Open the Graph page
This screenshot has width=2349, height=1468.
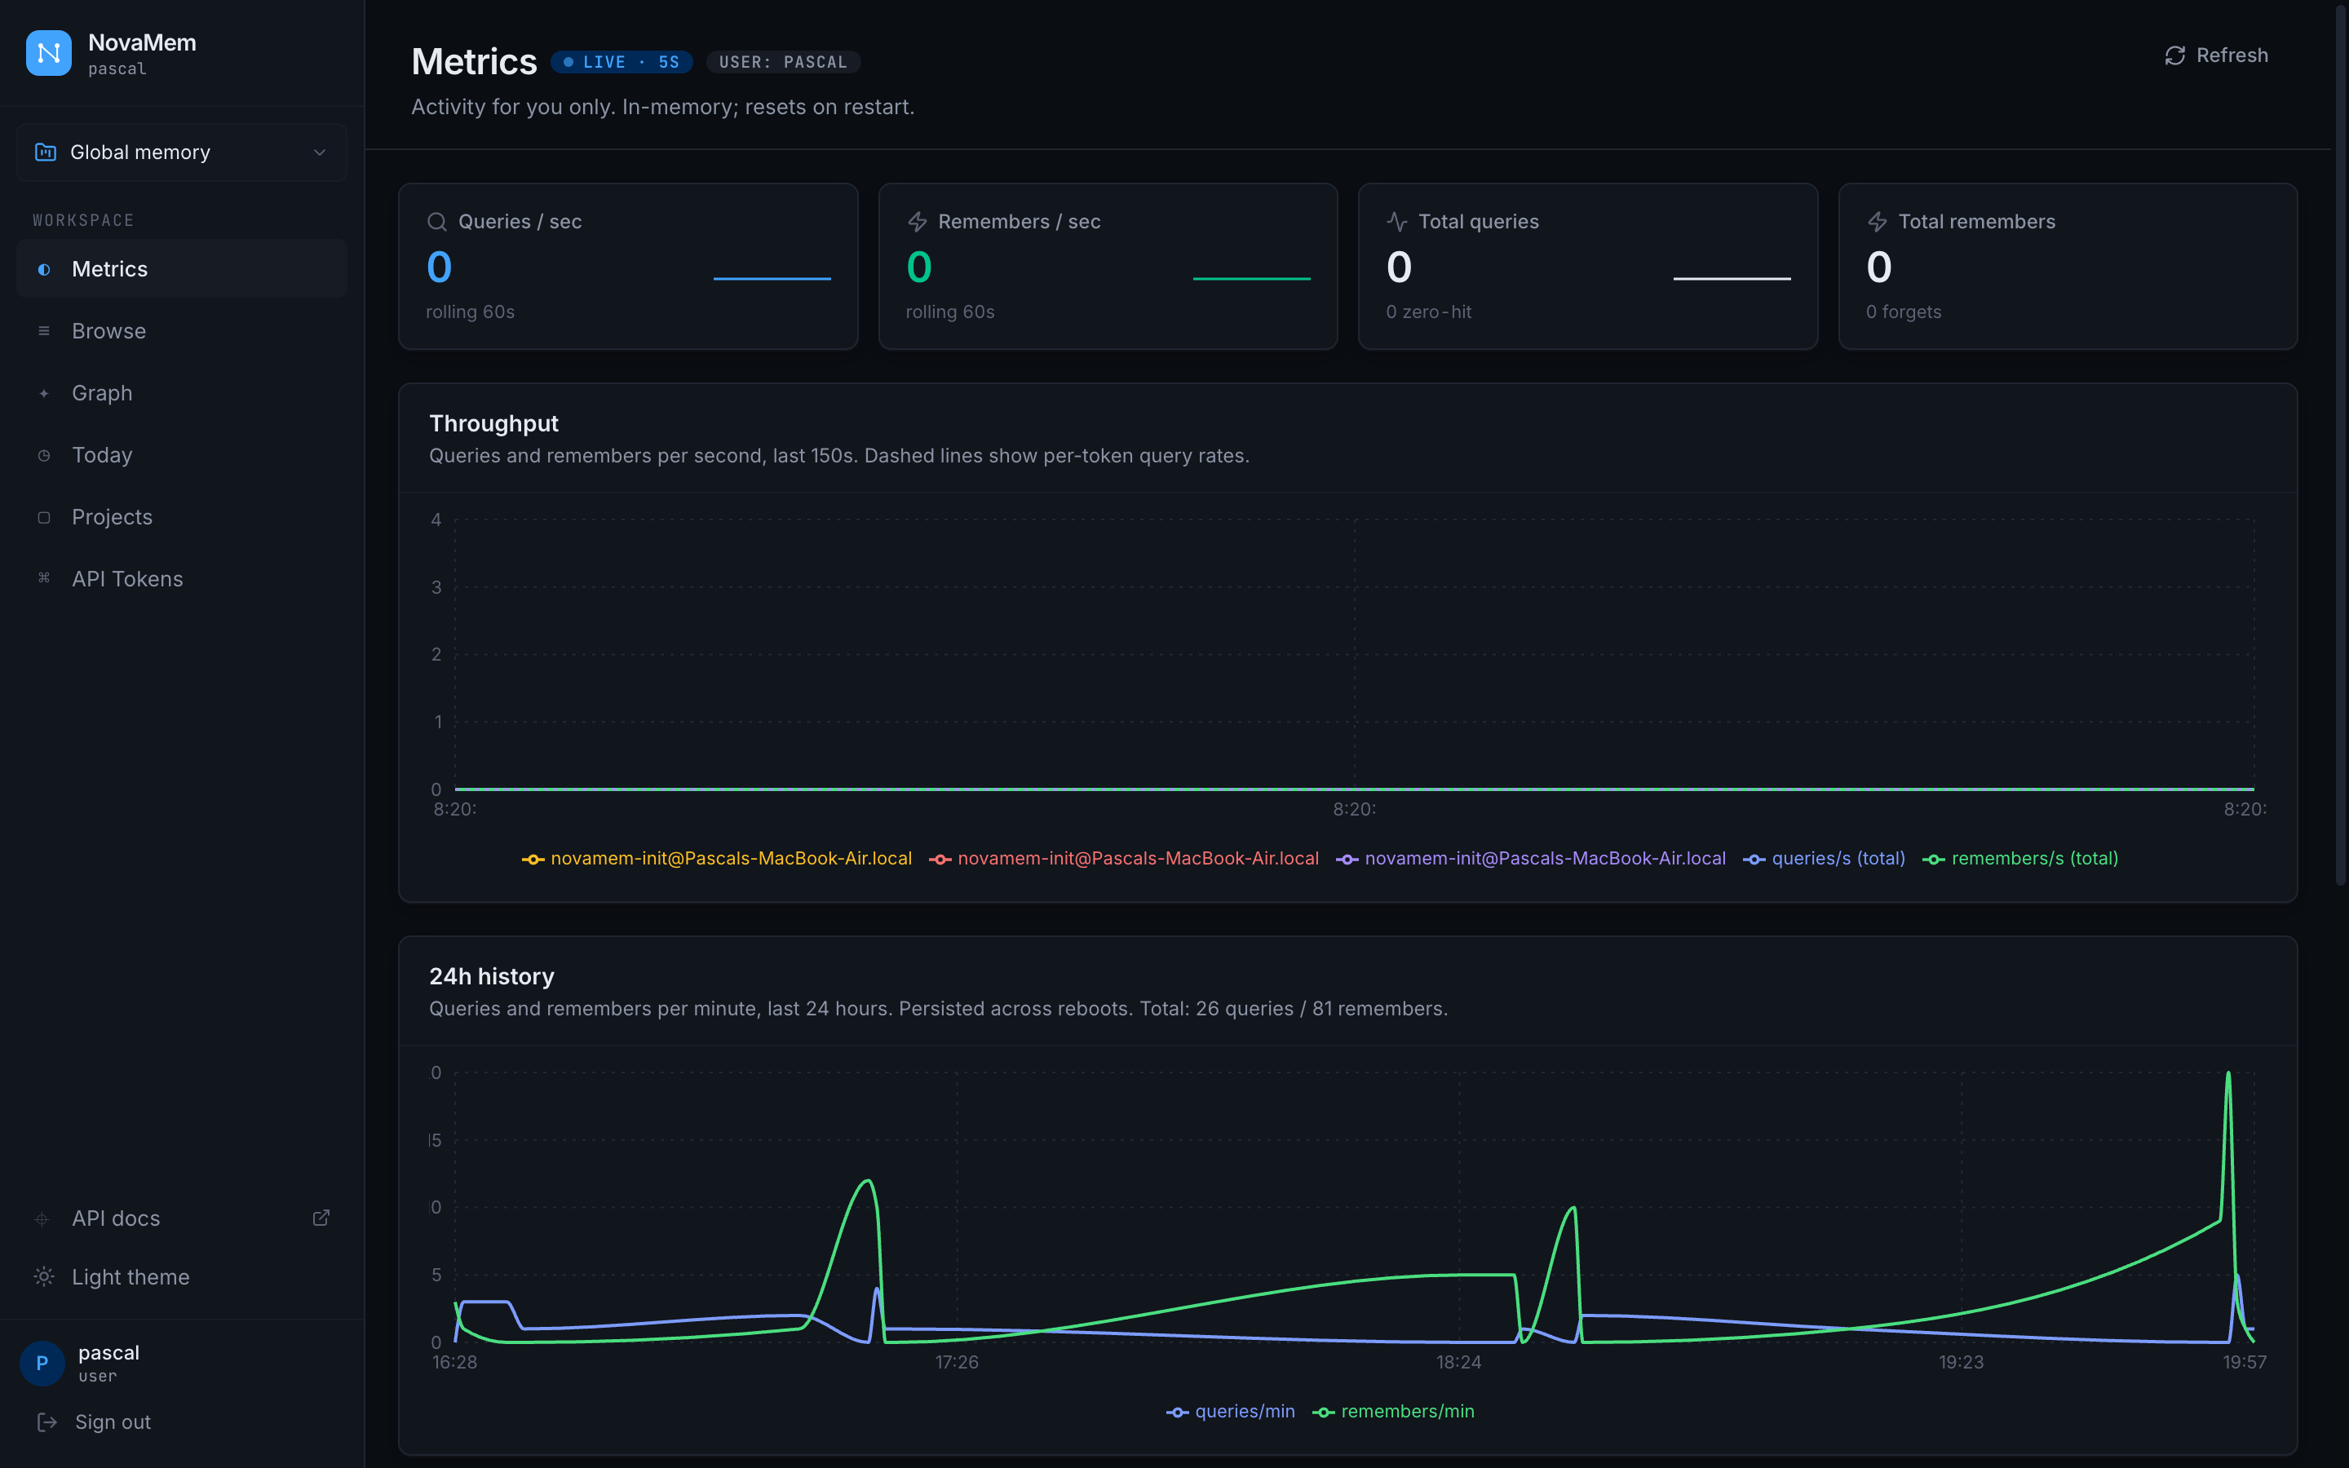click(182, 393)
